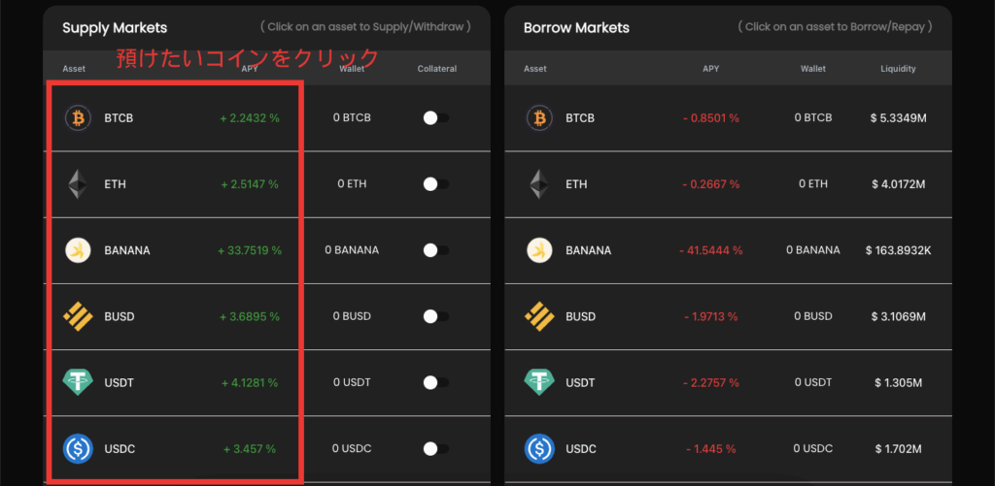Click the Liquidity column header in Borrow Markets
The height and width of the screenshot is (486, 995).
pos(898,69)
